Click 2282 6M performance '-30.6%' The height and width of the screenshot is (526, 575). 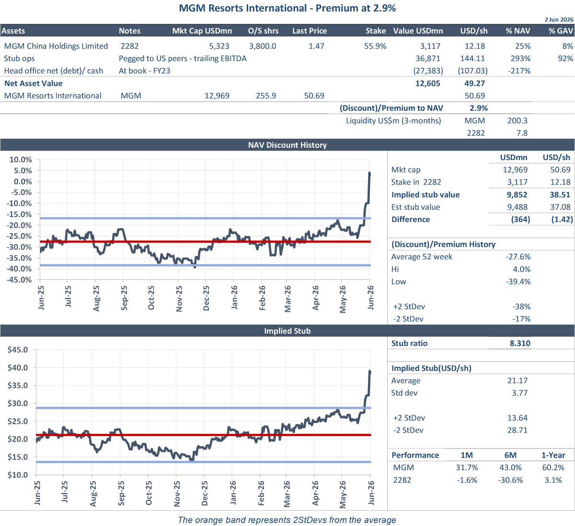[510, 480]
